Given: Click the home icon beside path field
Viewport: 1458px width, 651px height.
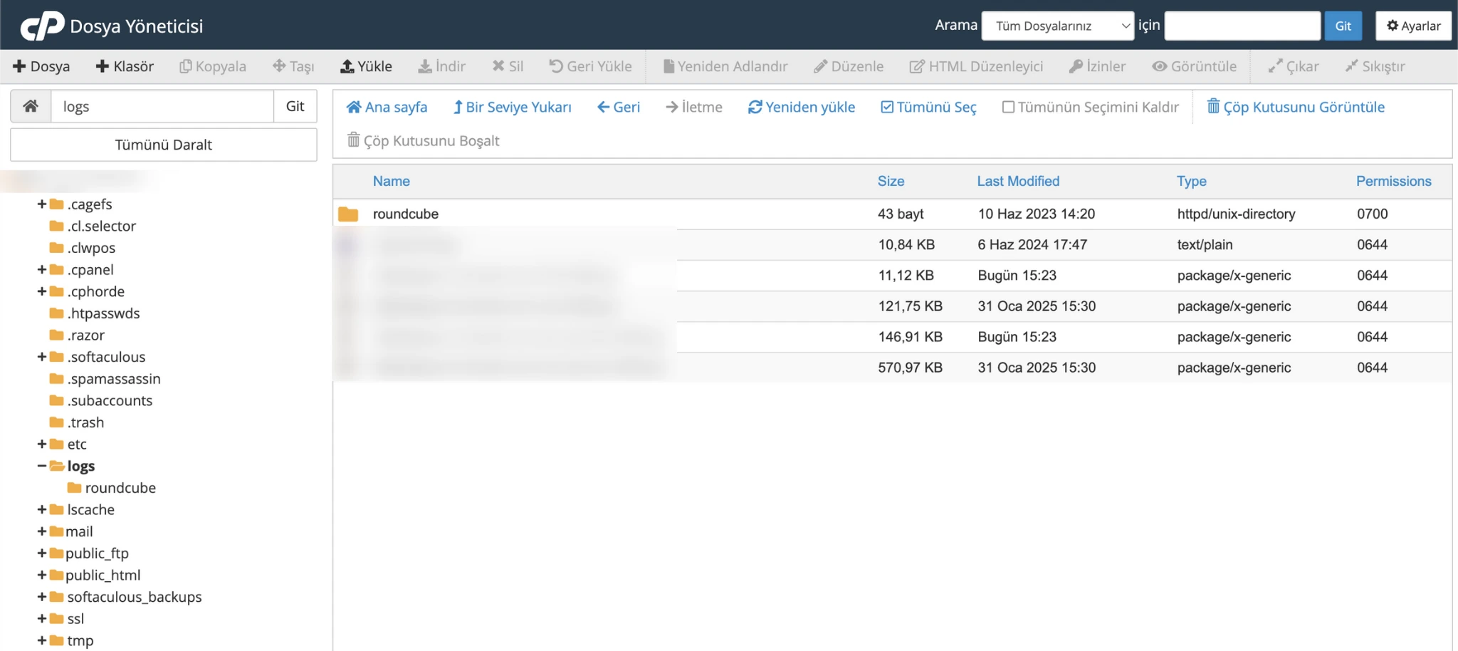Looking at the screenshot, I should [x=31, y=106].
